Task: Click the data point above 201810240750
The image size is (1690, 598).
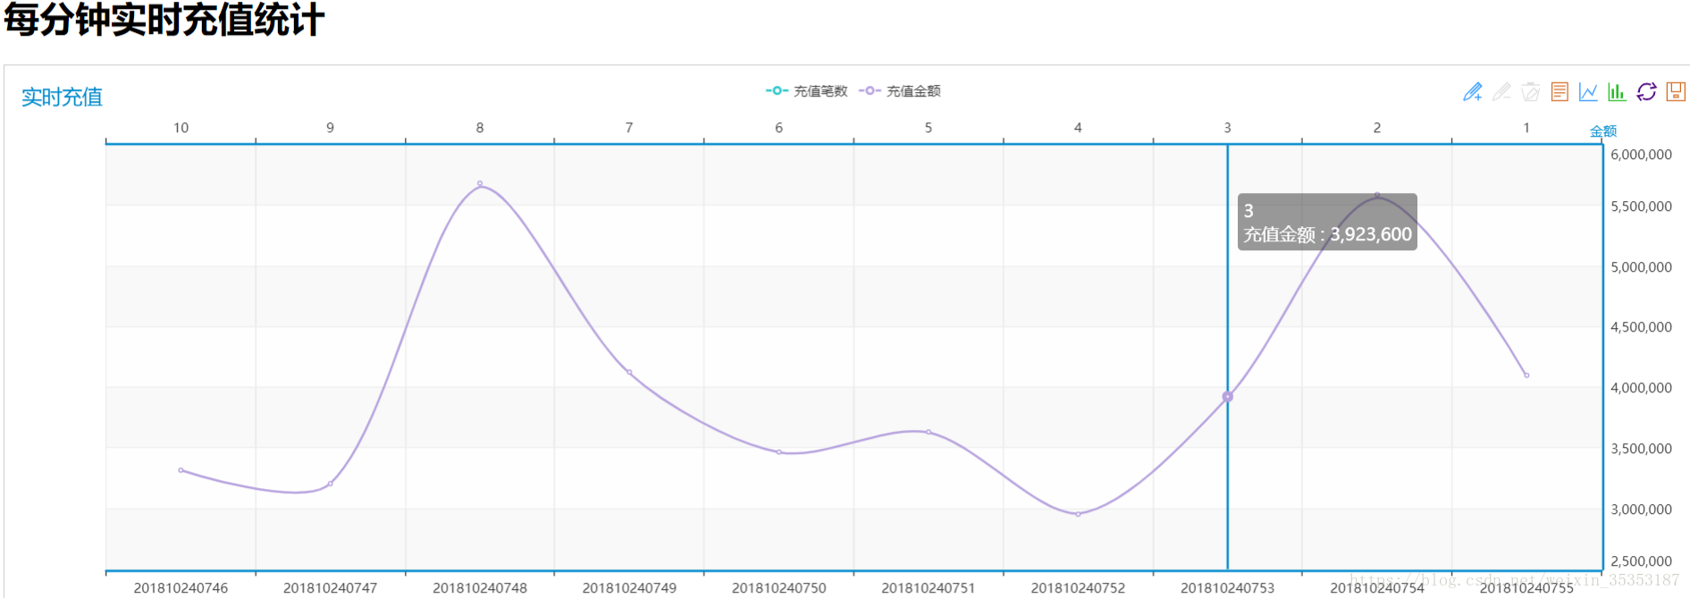Action: click(778, 452)
